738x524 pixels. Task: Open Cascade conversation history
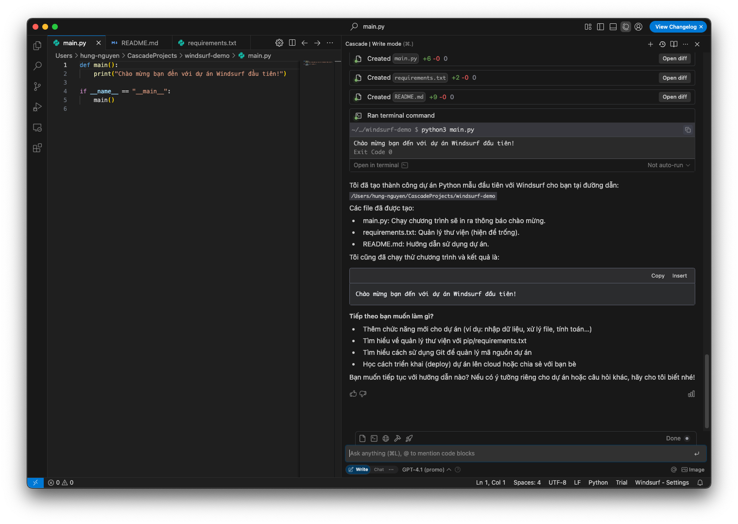[662, 44]
